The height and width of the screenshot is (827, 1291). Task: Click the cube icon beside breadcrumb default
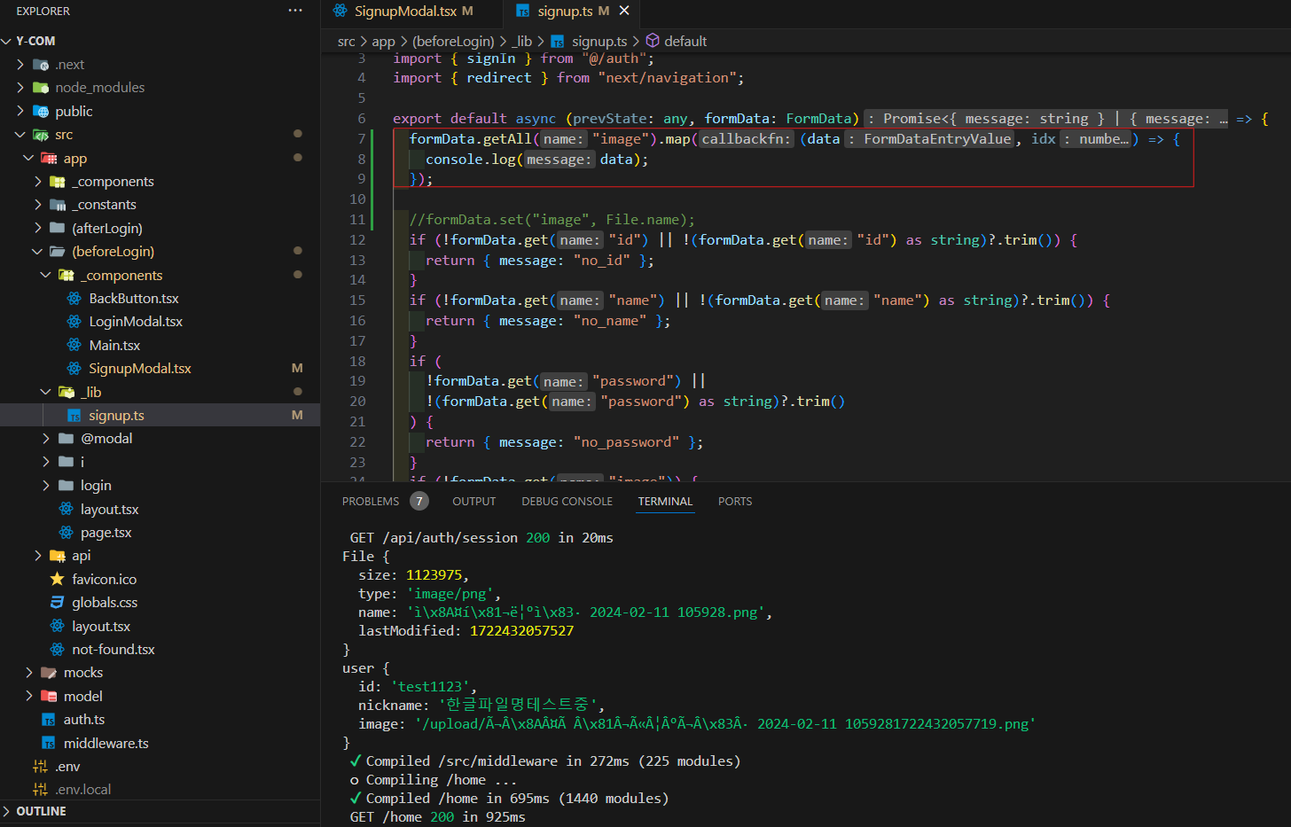653,41
